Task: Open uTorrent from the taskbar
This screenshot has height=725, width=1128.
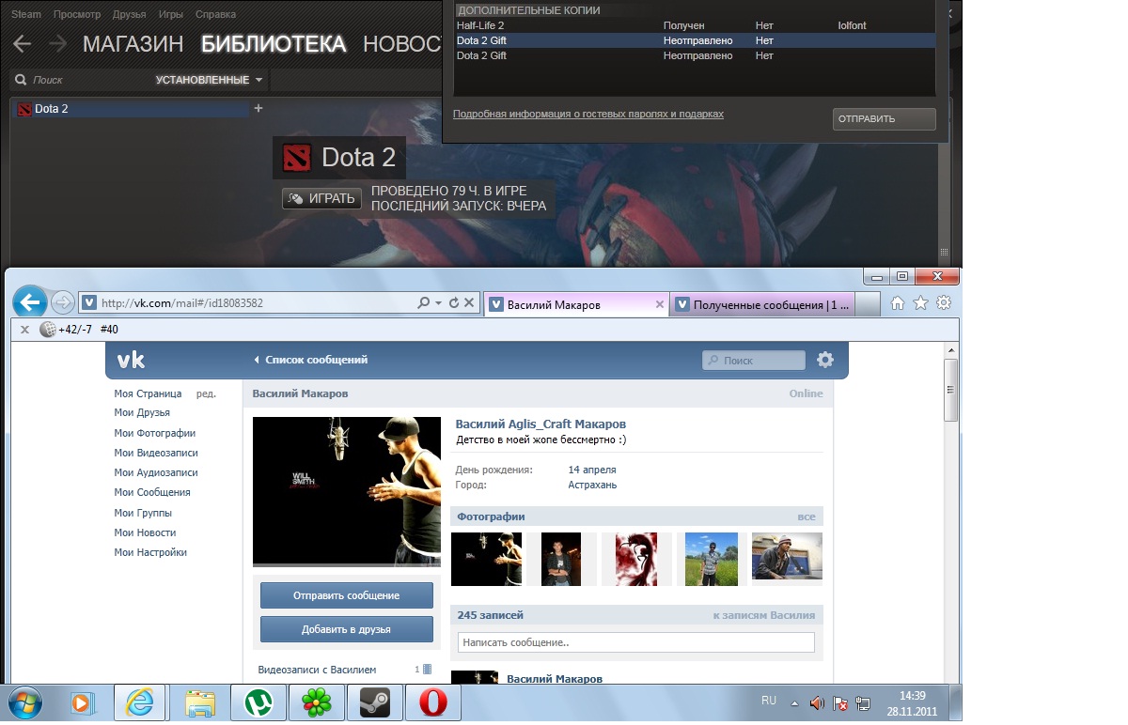Action: tap(257, 702)
